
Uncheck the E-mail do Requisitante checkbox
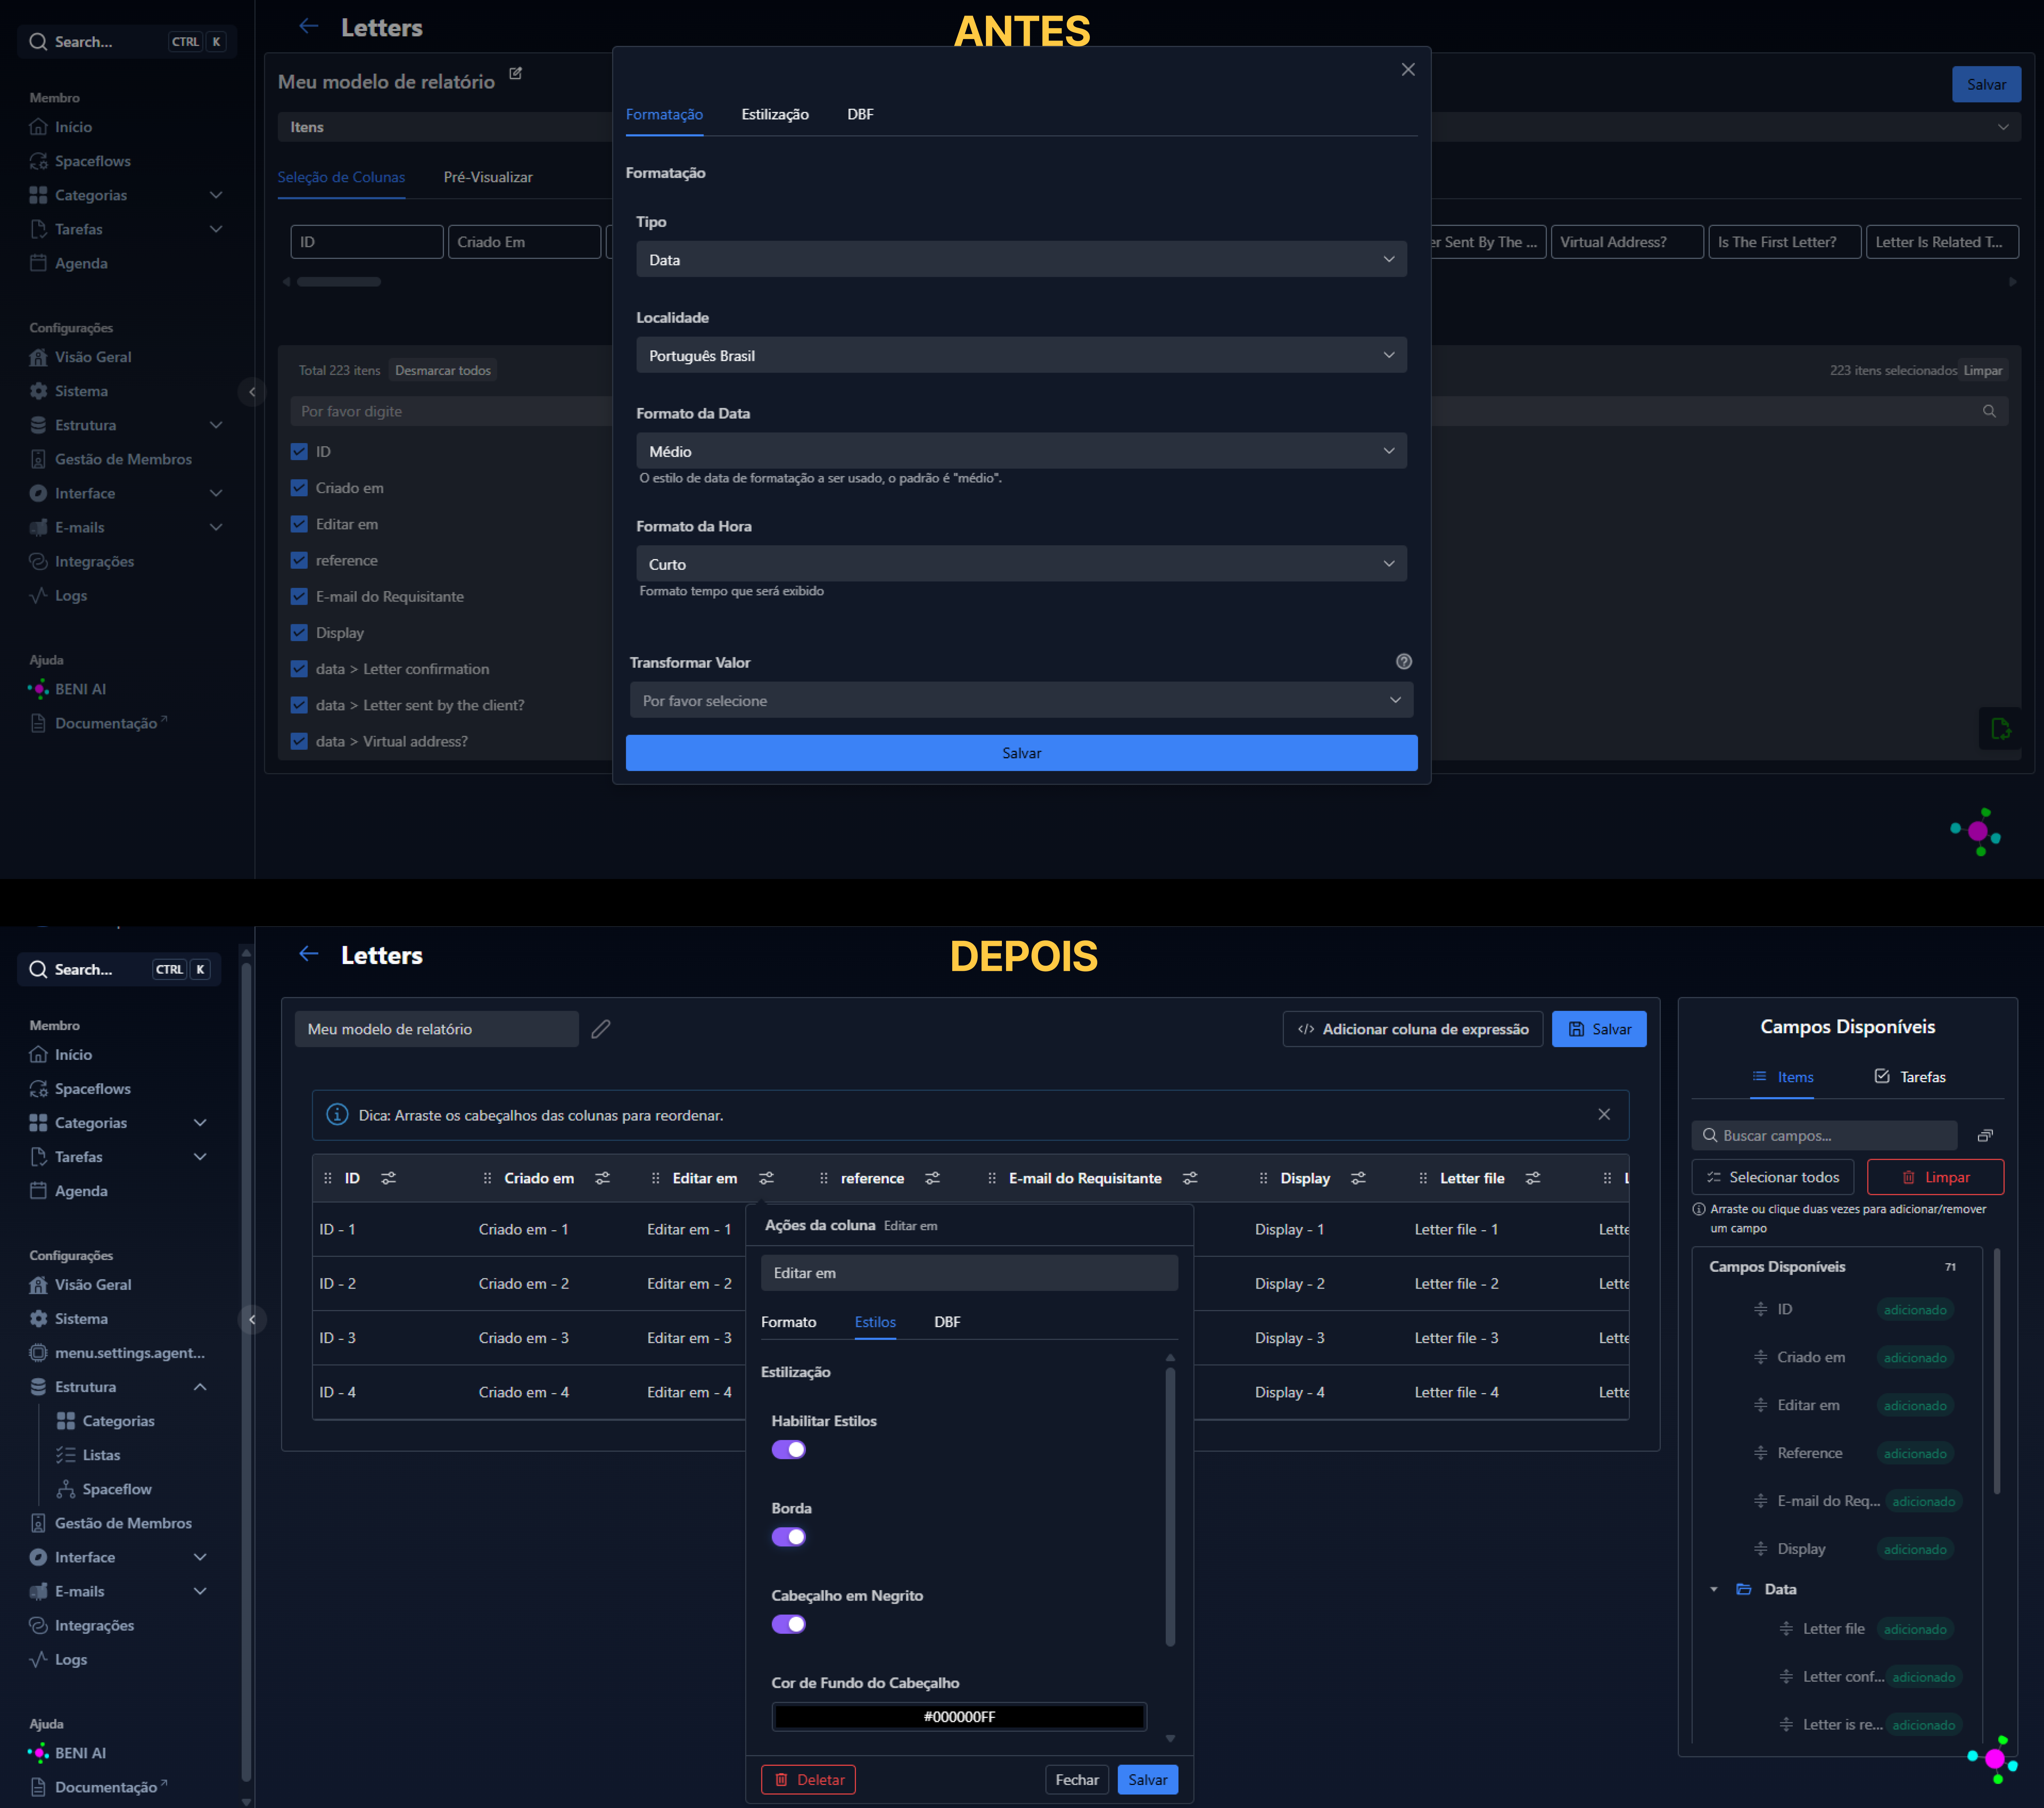(x=299, y=596)
